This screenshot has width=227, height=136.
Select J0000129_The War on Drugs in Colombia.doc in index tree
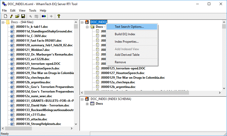(x=133, y=78)
